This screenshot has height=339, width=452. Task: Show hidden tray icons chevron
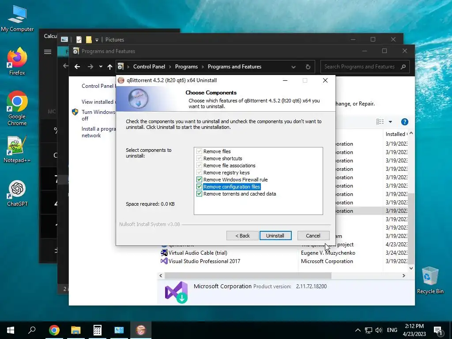coord(358,330)
